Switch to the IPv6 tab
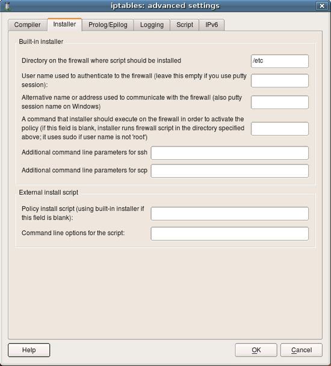This screenshot has width=331, height=366. coord(211,25)
